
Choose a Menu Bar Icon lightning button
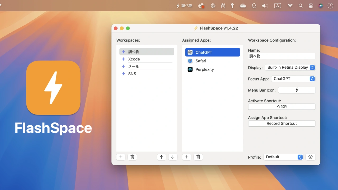(297, 90)
